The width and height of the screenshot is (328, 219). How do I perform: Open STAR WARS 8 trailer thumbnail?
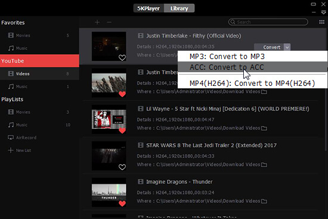[x=109, y=156]
